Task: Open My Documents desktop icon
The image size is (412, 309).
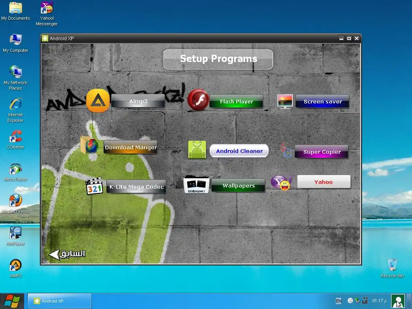Action: click(x=16, y=11)
